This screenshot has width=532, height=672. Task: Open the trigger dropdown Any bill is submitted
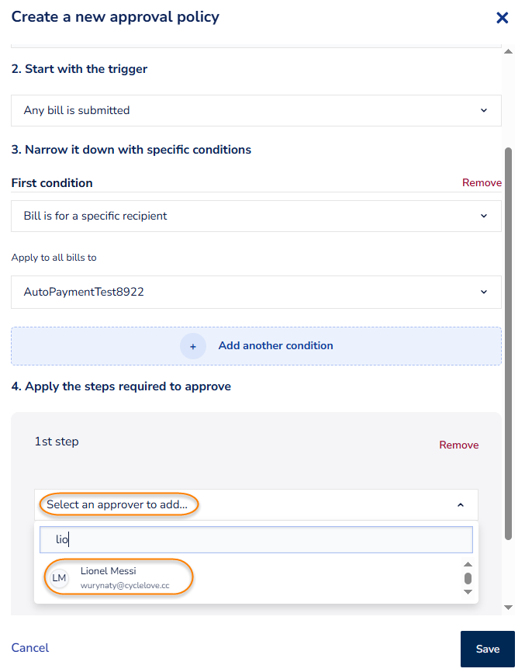256,110
